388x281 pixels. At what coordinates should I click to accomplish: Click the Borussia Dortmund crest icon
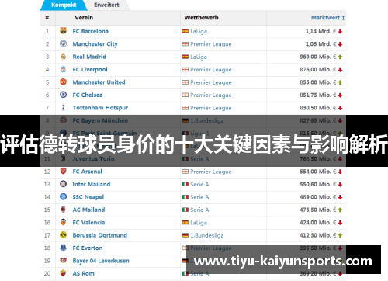pyautogui.click(x=63, y=235)
